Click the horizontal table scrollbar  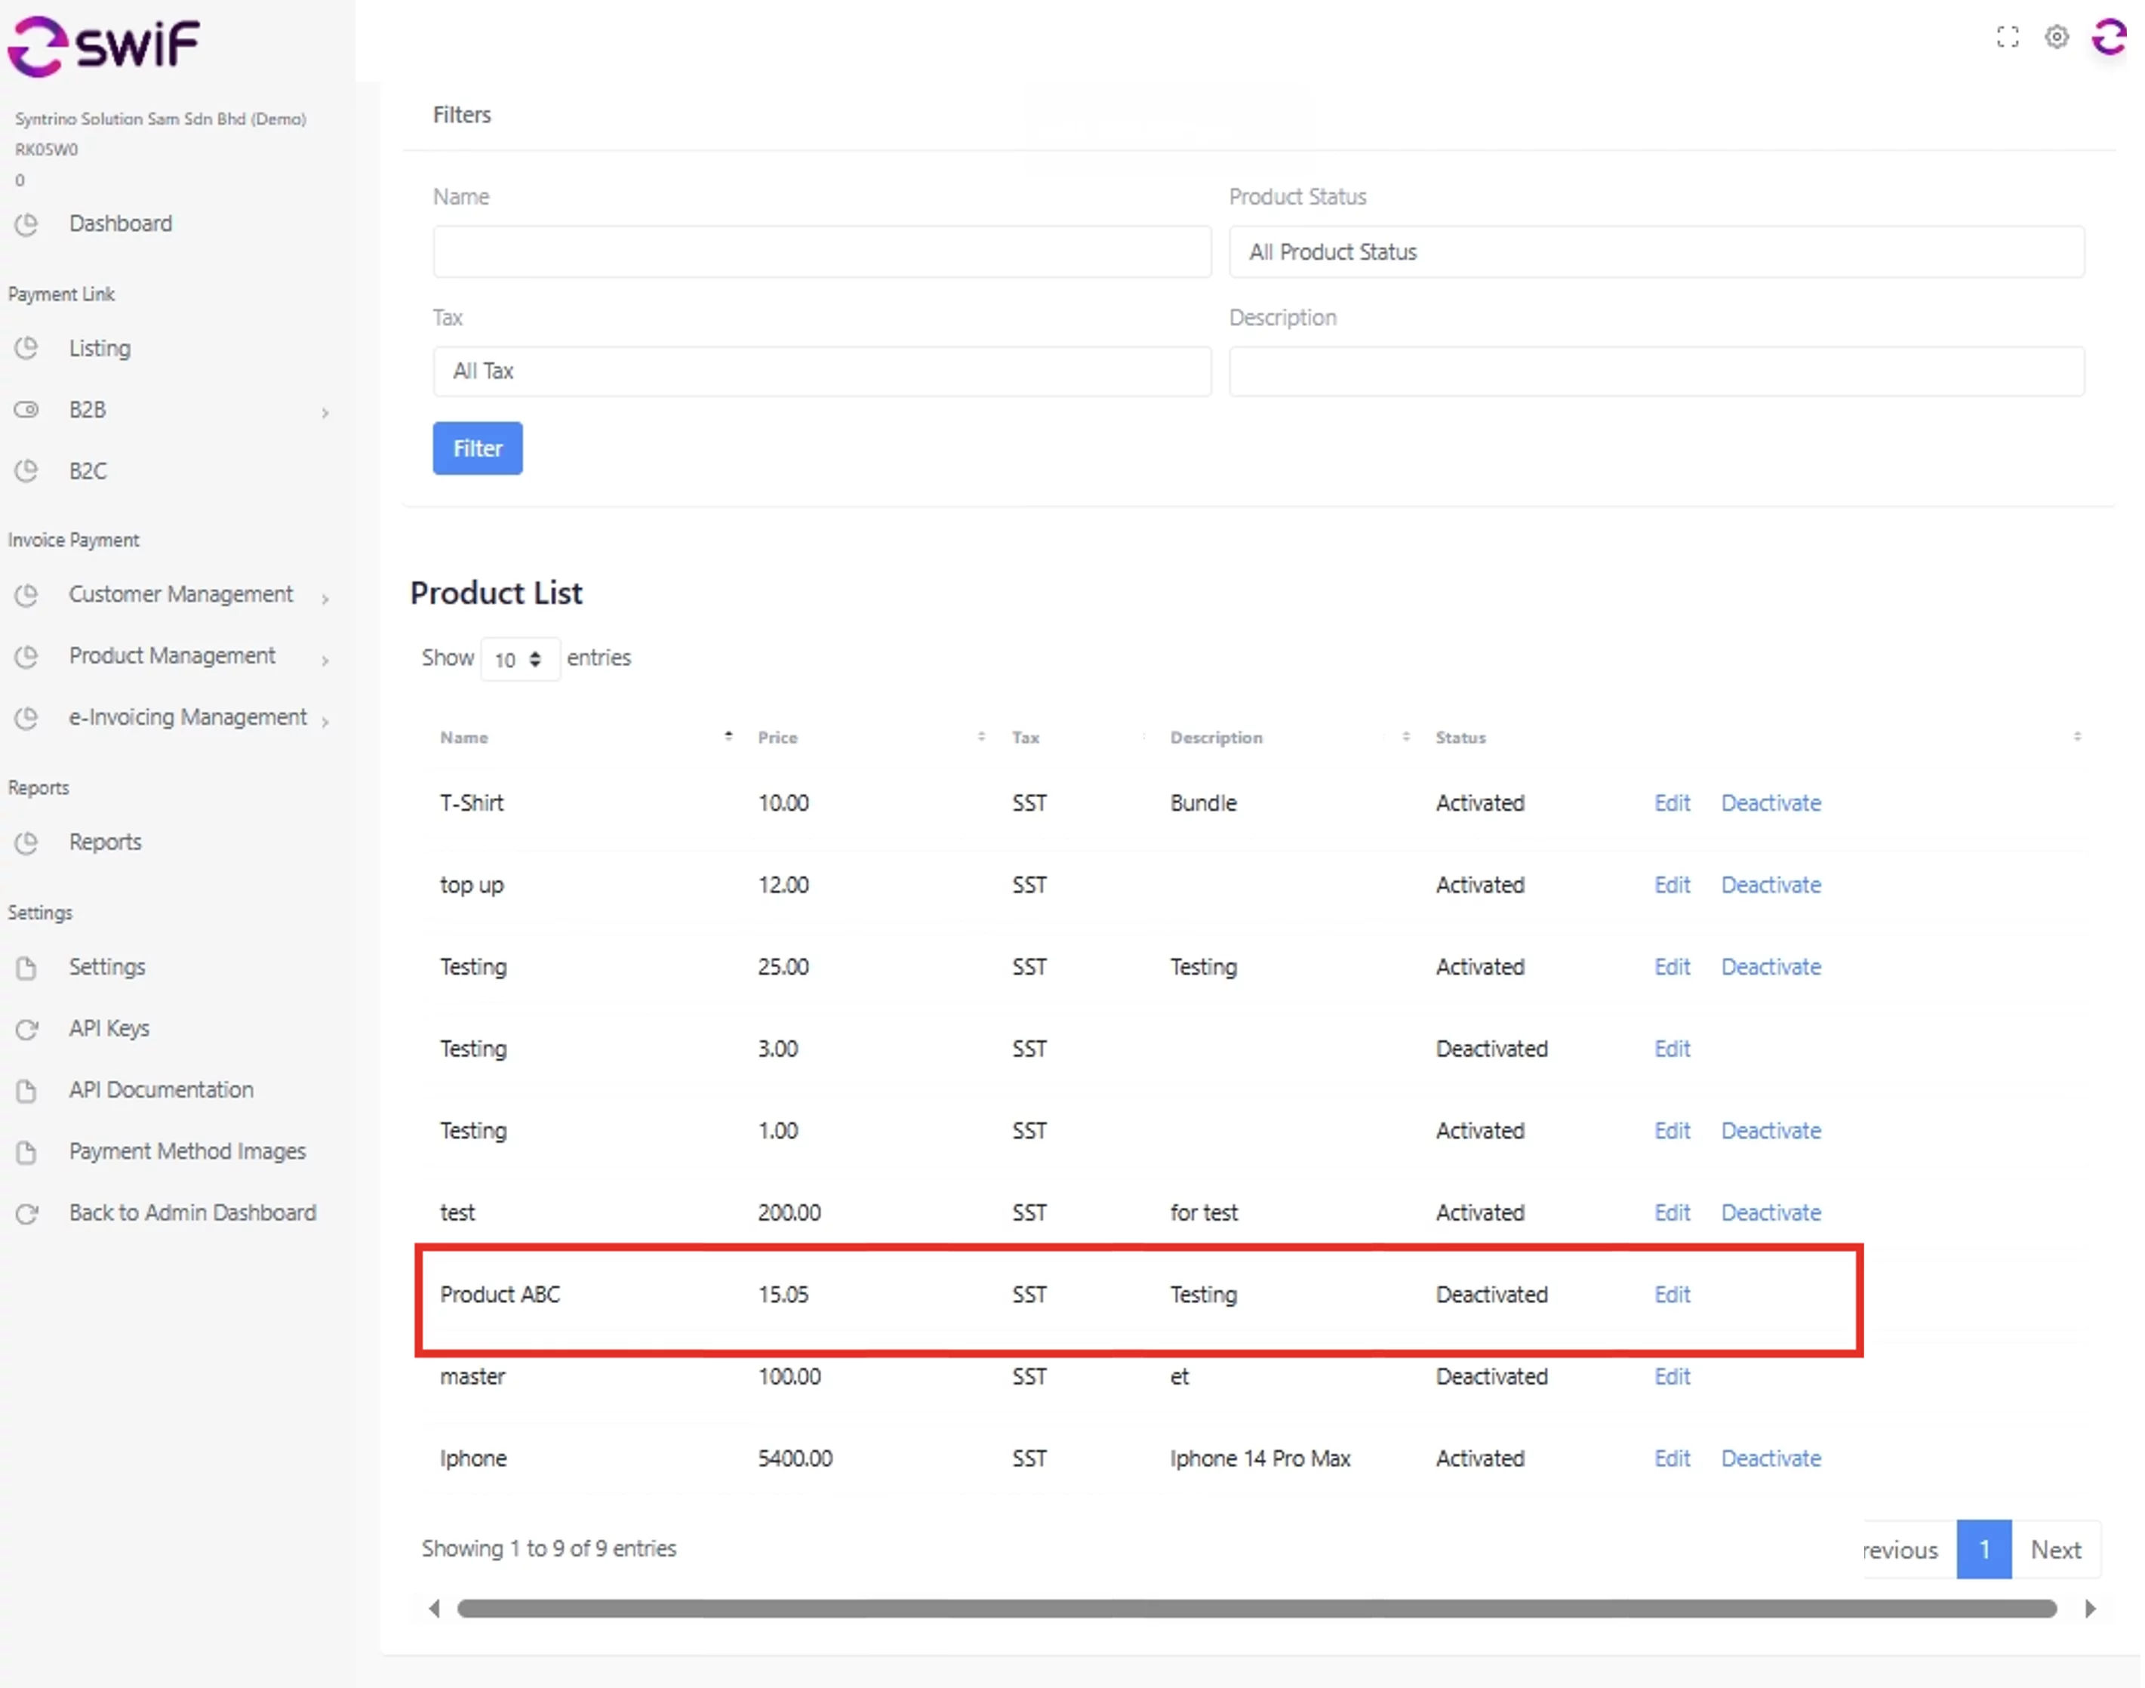pos(1257,1609)
